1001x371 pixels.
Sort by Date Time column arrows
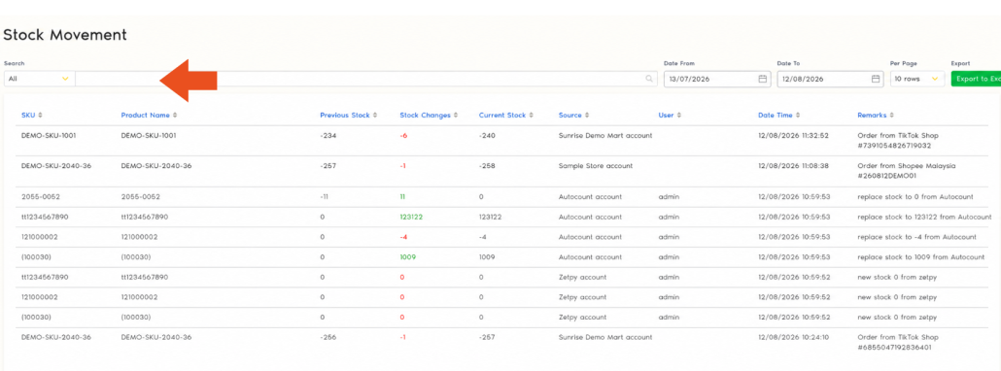[797, 116]
